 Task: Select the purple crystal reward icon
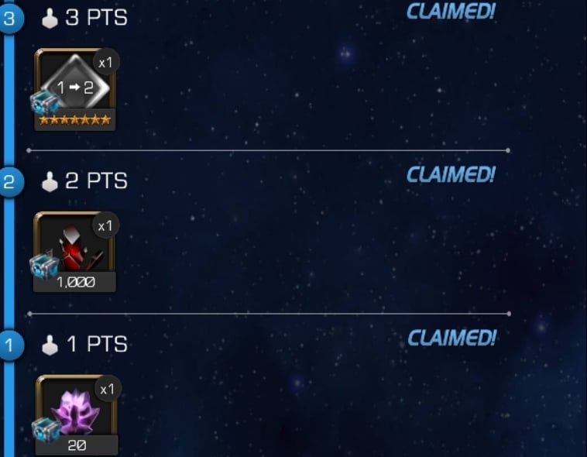(x=77, y=415)
